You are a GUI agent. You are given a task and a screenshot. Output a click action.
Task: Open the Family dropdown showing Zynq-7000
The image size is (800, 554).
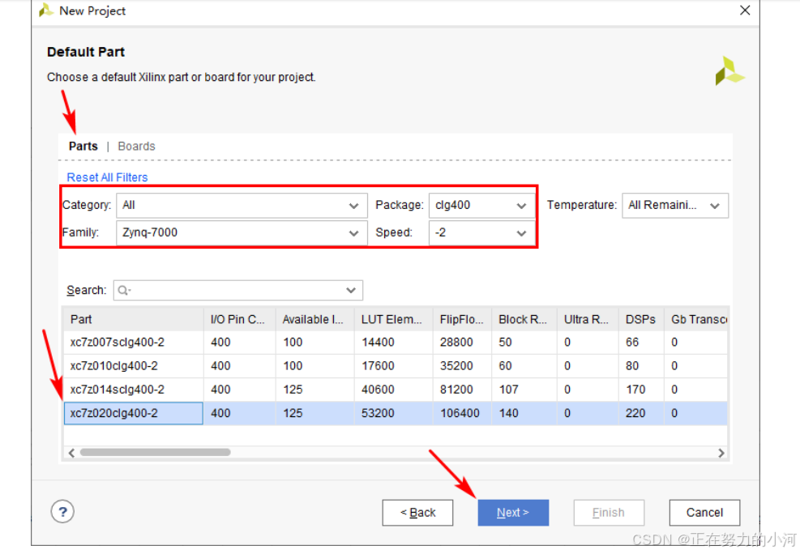242,233
